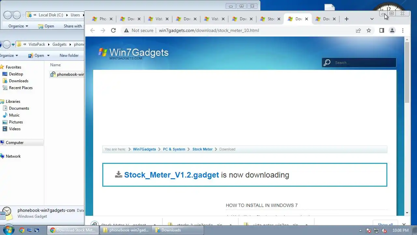Image resolution: width=417 pixels, height=235 pixels.
Task: Reload the Chrome page
Action: (113, 30)
